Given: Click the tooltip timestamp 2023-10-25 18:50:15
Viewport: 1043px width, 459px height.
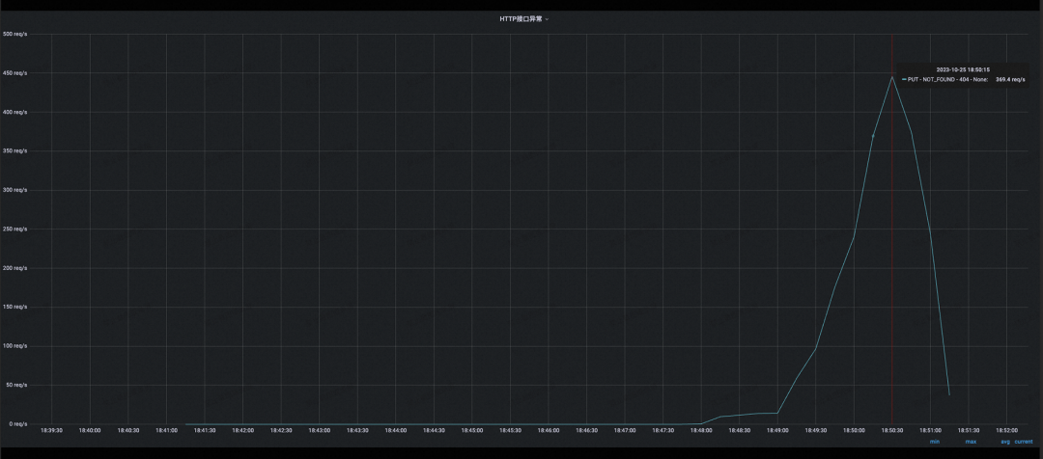Looking at the screenshot, I should (x=963, y=69).
